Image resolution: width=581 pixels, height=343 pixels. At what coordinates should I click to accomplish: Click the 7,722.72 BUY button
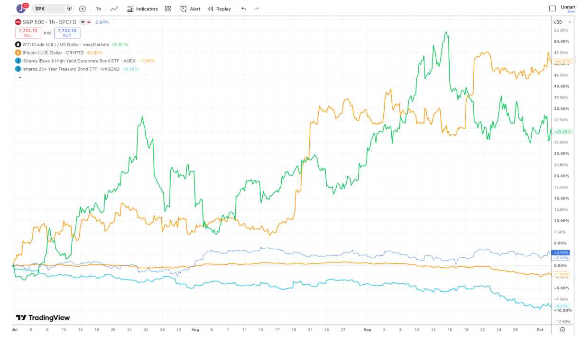(67, 33)
